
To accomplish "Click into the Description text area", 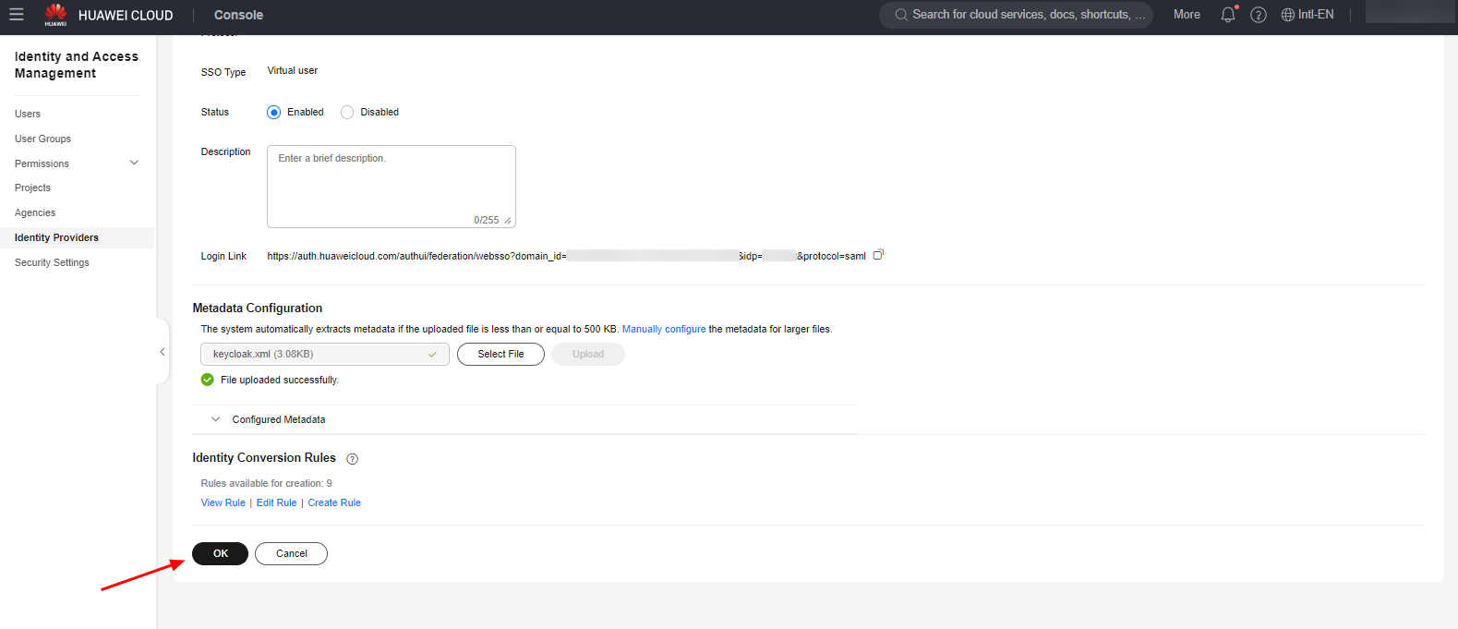I will click(391, 186).
